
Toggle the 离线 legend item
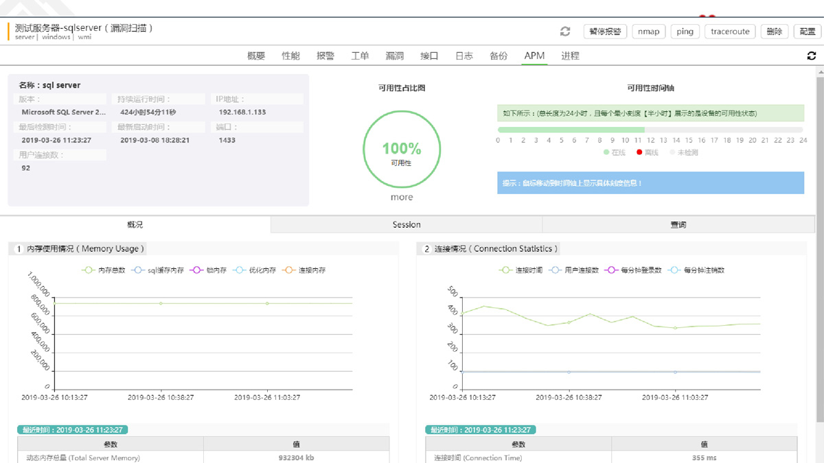click(x=648, y=152)
